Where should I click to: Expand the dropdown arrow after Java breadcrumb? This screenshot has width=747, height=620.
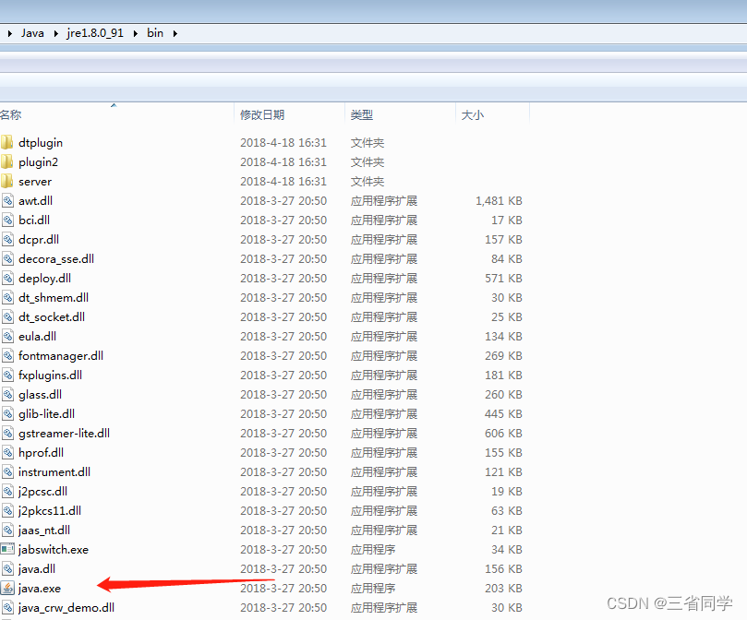(x=55, y=33)
